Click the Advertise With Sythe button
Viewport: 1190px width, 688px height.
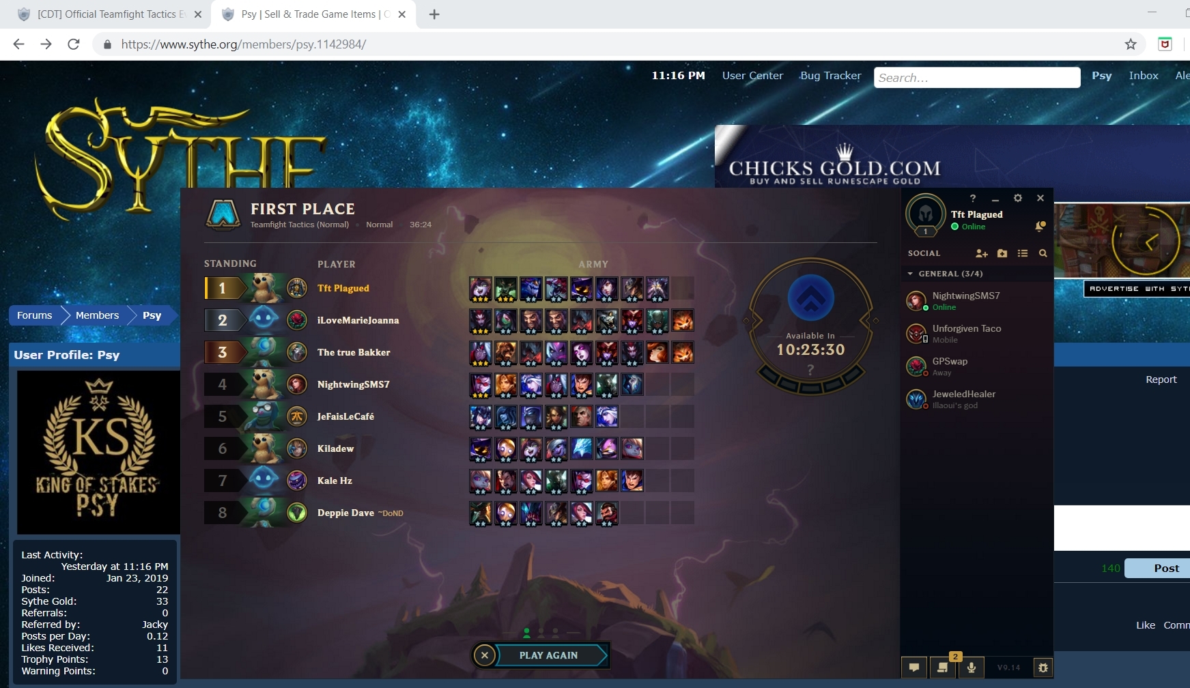coord(1137,289)
